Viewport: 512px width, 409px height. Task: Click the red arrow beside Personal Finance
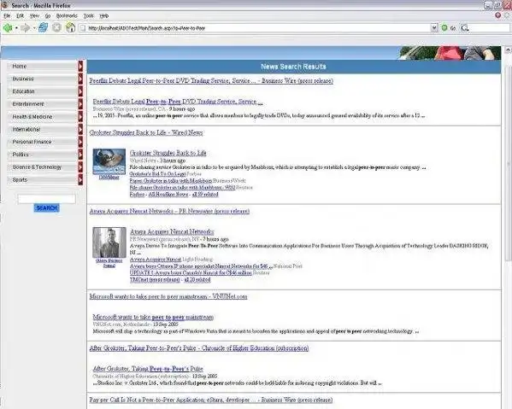point(80,142)
